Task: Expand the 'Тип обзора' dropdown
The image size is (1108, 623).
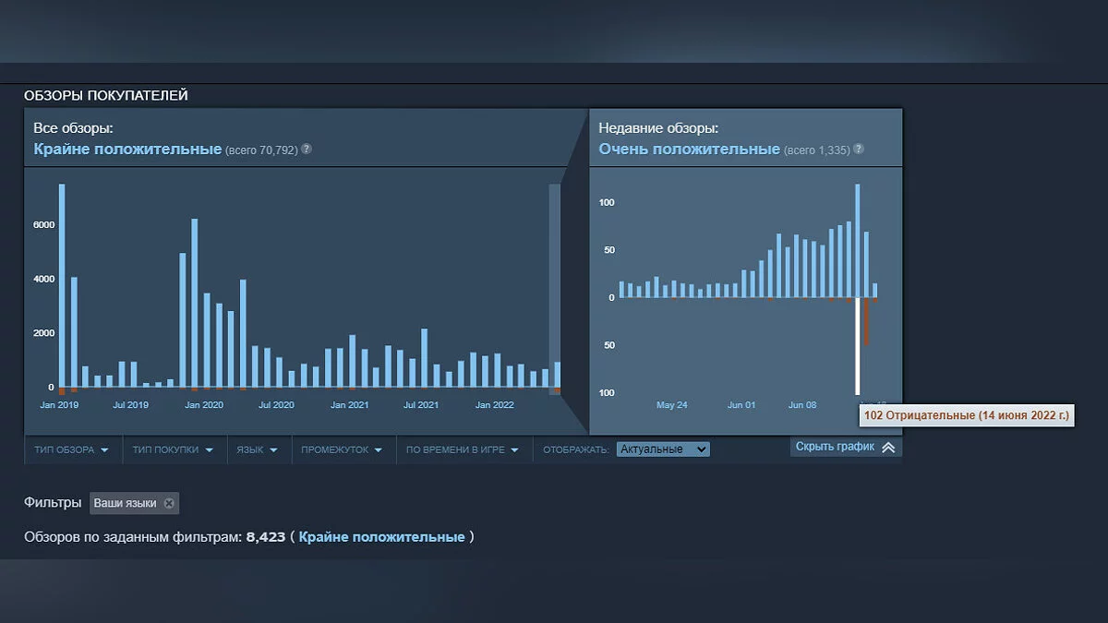Action: [72, 449]
